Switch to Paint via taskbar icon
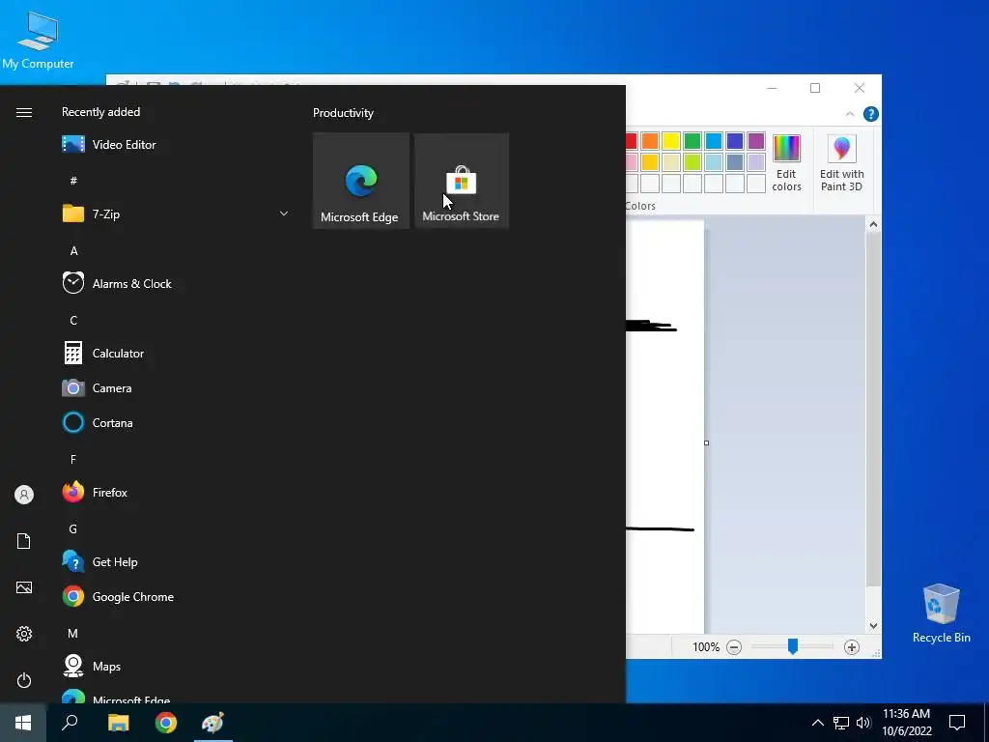This screenshot has height=742, width=989. (213, 723)
